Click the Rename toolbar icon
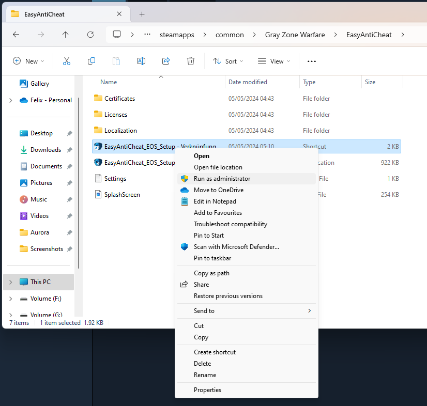 [141, 61]
